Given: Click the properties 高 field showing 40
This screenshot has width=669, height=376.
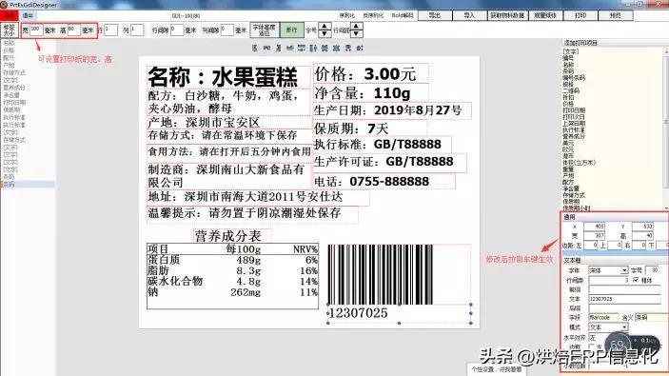Looking at the screenshot, I should tap(642, 235).
